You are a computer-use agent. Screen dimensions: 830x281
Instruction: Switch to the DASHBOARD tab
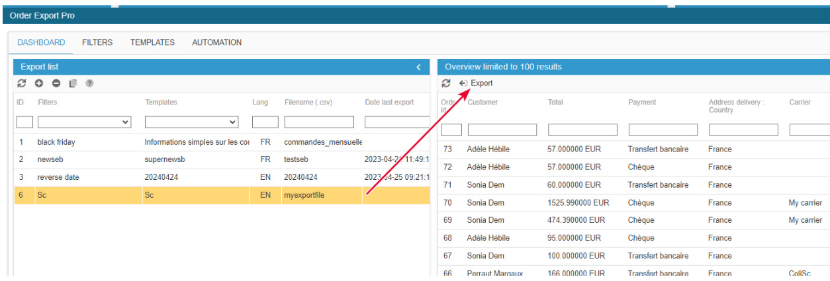click(41, 42)
